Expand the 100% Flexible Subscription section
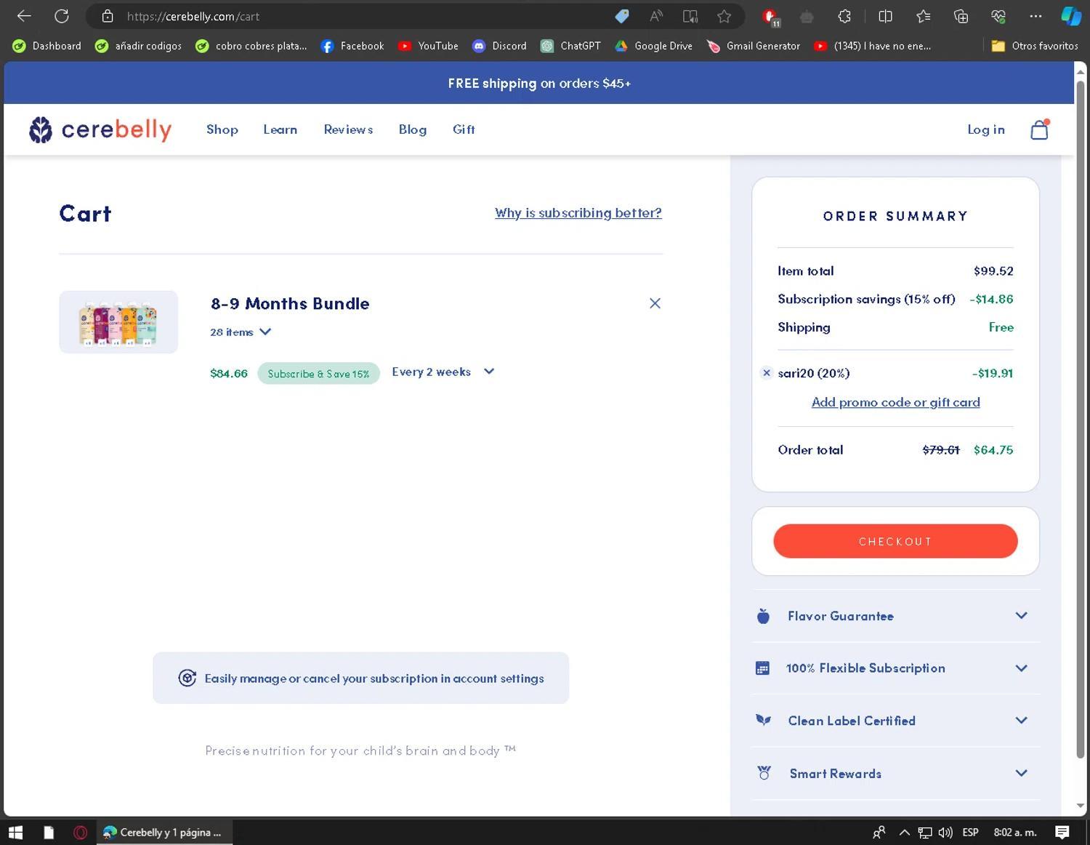 pyautogui.click(x=1021, y=668)
